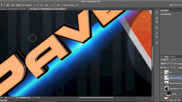Select the Propiedades panel tab

pyautogui.click(x=164, y=10)
